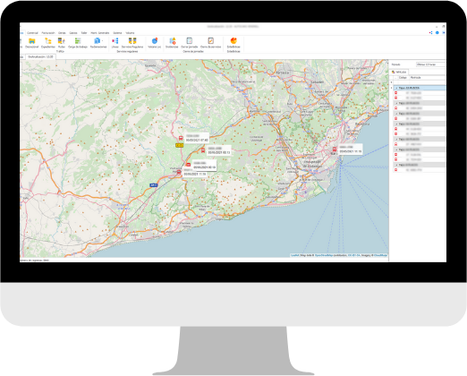Select bus marker labeled 05/05/2021 08:13
Viewport: 467px width, 376px height.
(203, 150)
